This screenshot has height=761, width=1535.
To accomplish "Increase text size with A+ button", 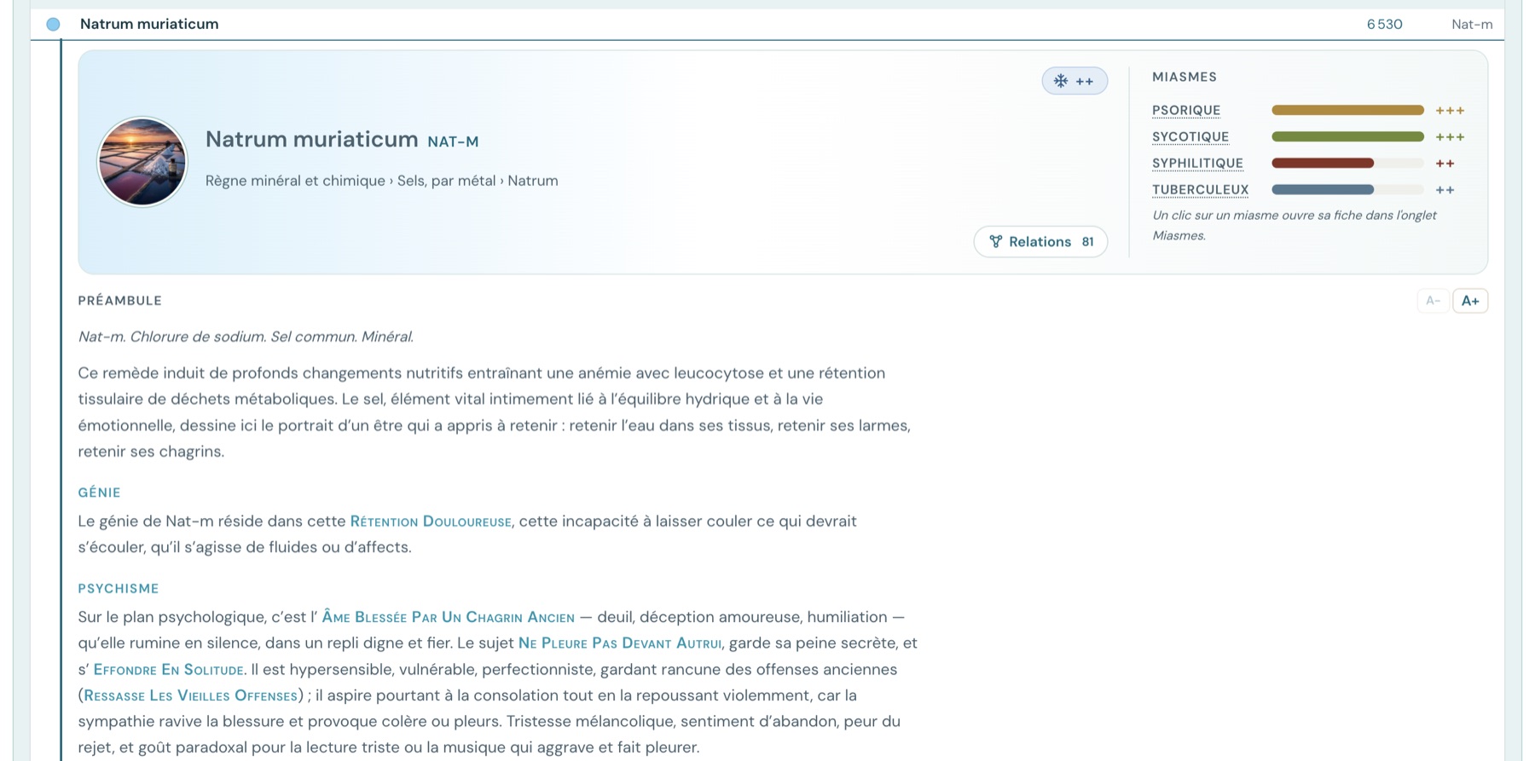I will 1470,301.
